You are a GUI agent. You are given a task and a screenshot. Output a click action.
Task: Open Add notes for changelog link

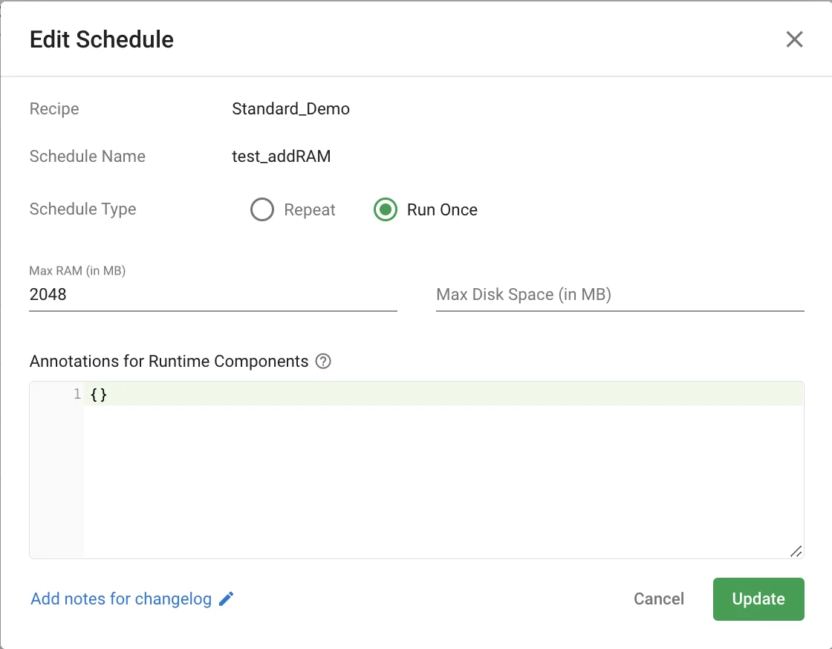[121, 599]
